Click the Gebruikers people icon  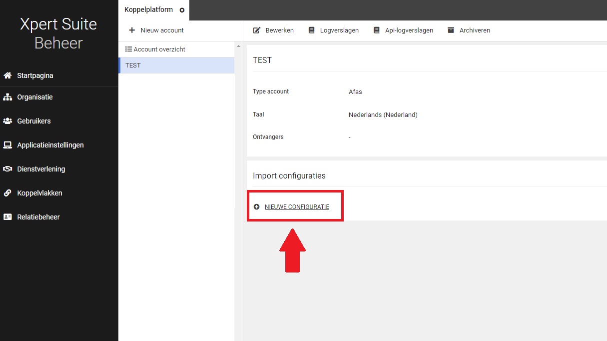pyautogui.click(x=7, y=121)
